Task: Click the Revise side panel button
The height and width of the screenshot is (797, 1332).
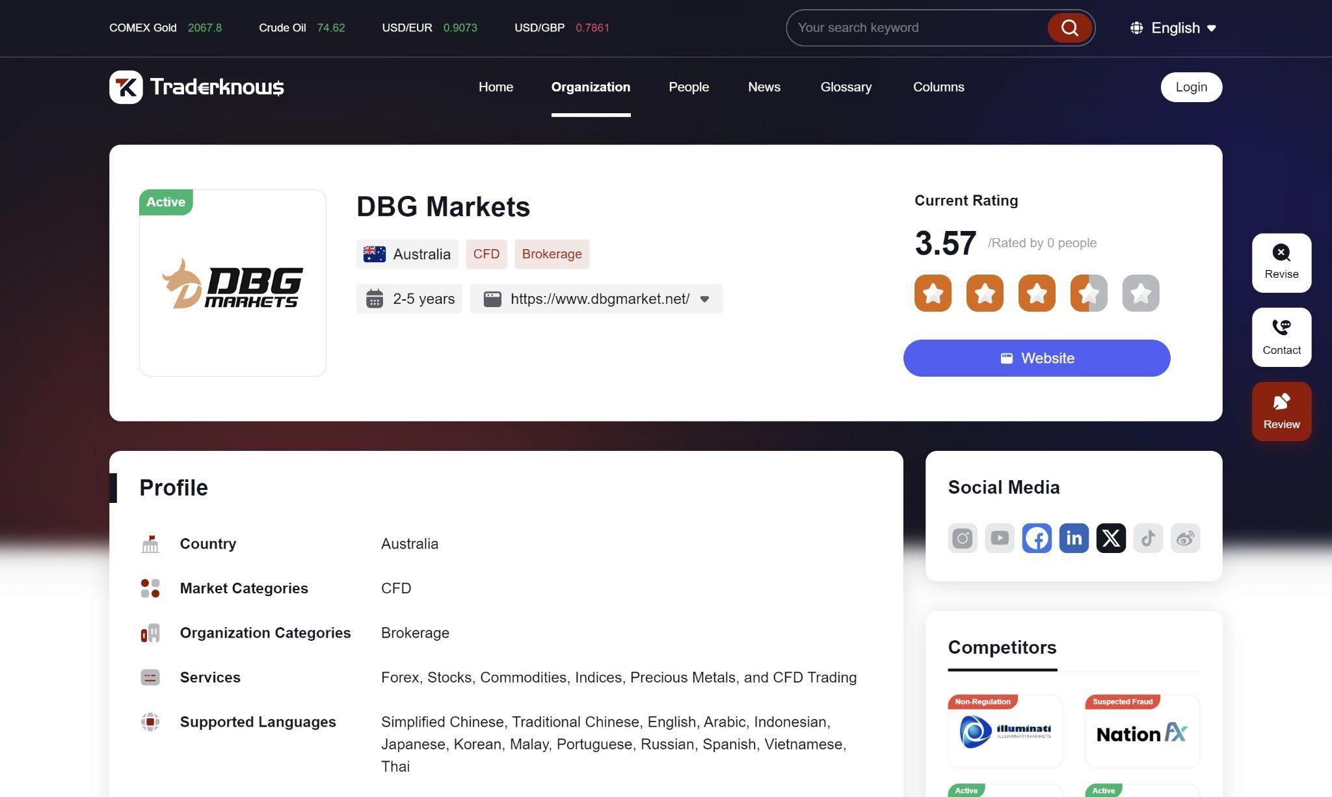Action: click(1281, 263)
